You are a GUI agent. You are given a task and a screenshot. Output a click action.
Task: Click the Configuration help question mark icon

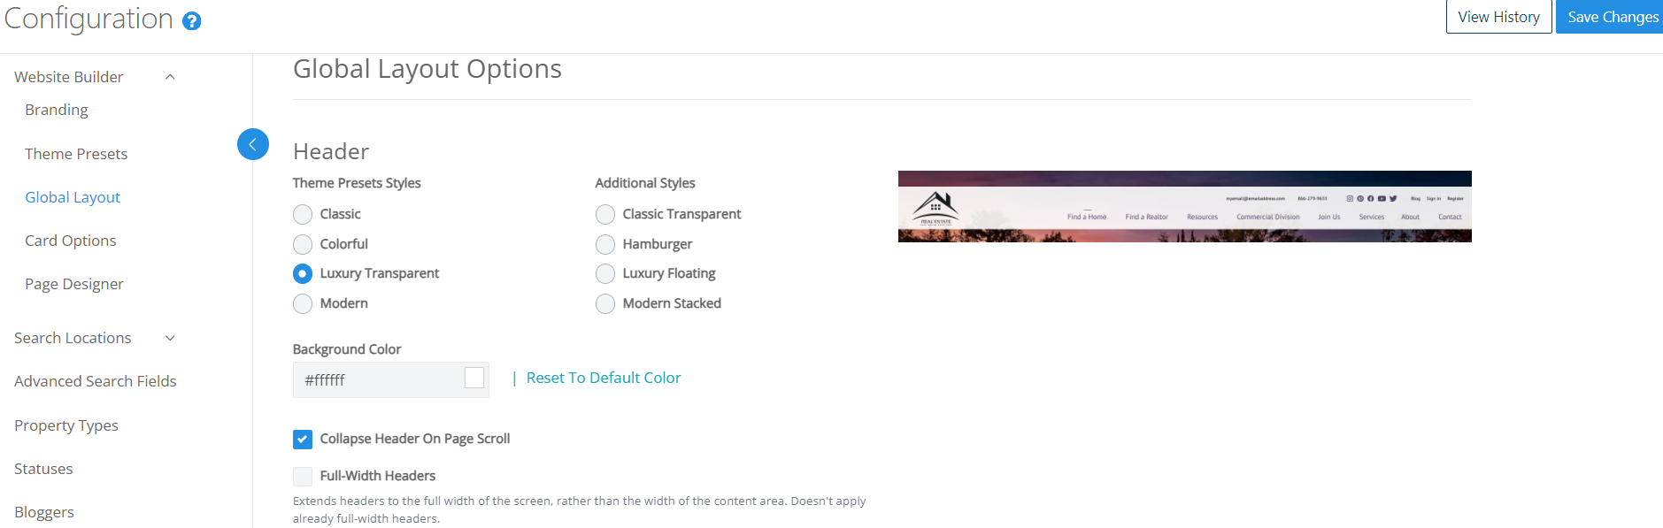(192, 19)
